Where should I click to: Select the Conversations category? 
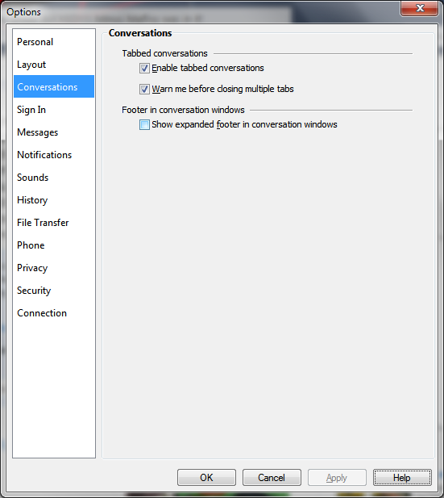pyautogui.click(x=54, y=86)
